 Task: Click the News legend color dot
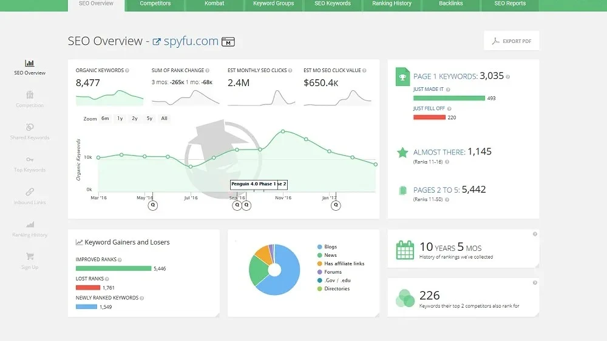[x=320, y=255]
